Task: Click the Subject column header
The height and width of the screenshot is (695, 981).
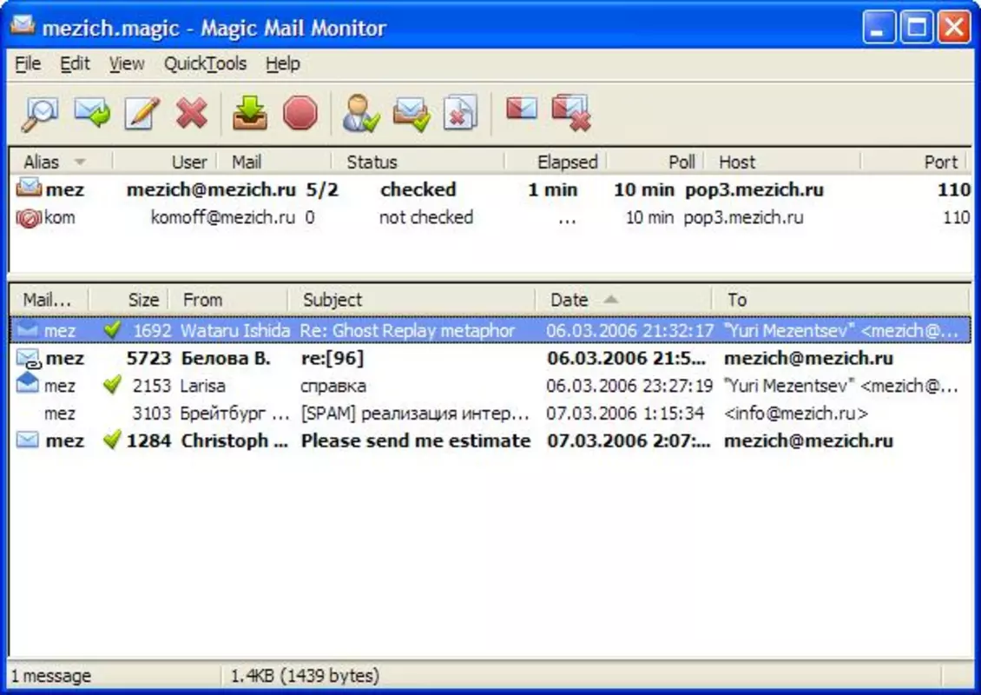Action: (x=411, y=300)
